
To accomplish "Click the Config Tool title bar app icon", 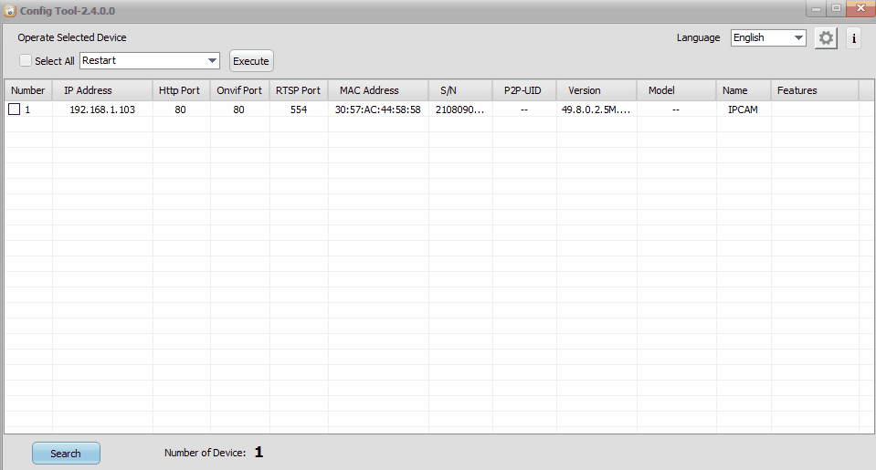I will point(10,11).
